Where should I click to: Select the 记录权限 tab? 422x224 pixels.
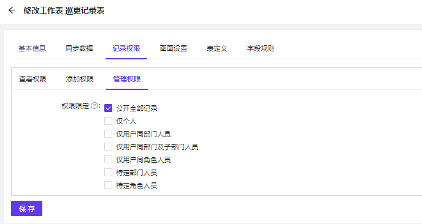(126, 48)
